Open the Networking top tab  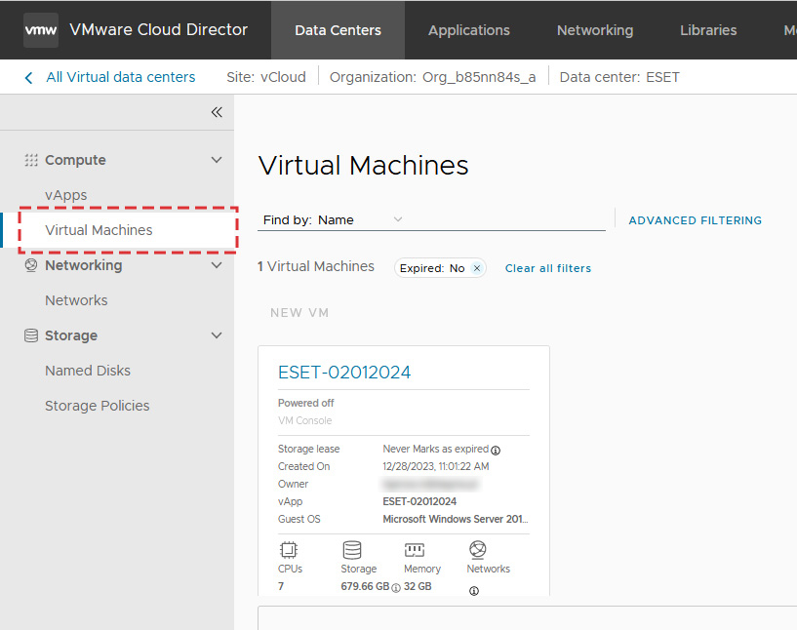(x=594, y=30)
